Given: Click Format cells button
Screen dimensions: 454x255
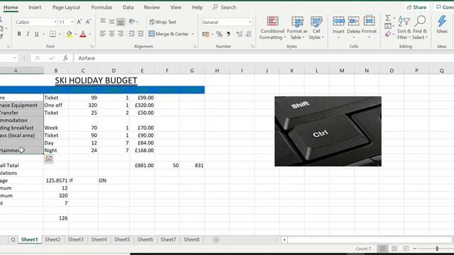Looking at the screenshot, I should [369, 27].
